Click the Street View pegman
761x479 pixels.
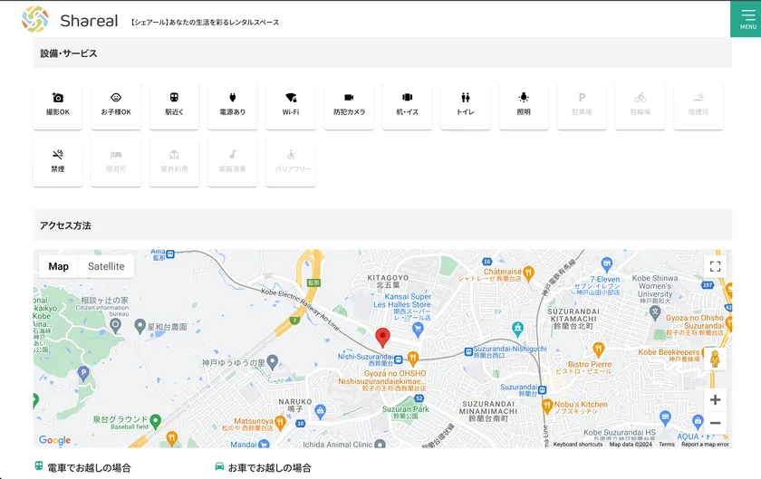click(715, 359)
